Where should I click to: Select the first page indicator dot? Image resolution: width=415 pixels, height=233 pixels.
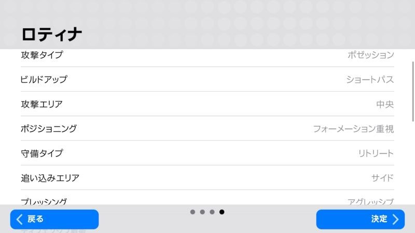click(x=192, y=212)
